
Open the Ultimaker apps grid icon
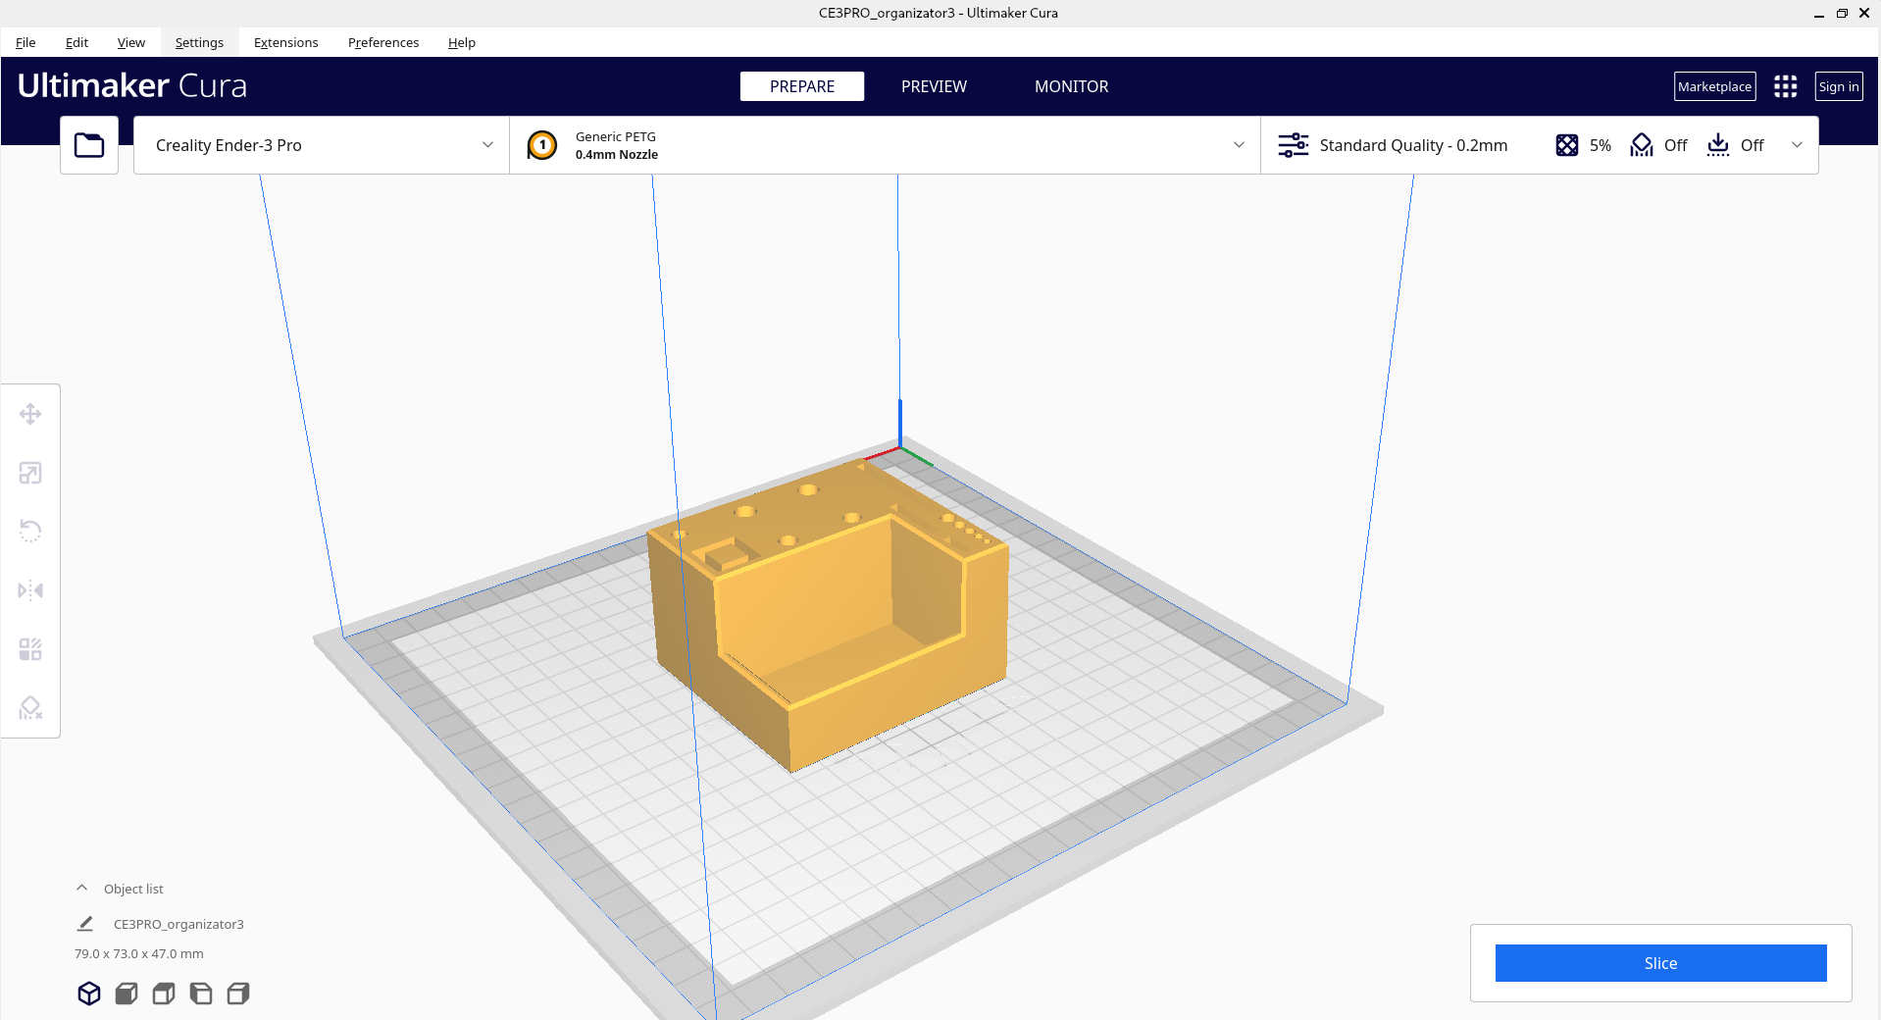click(1786, 86)
